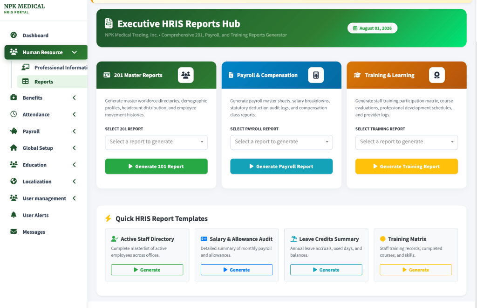Expand the Global Setup chevron
Image resolution: width=477 pixels, height=308 pixels.
74,148
